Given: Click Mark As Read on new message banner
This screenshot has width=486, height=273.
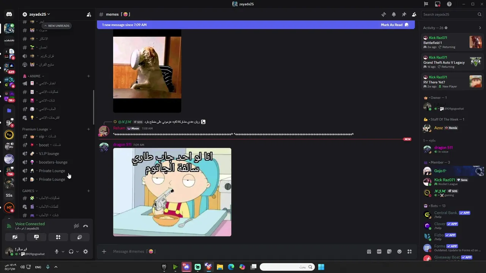Looking at the screenshot, I should tap(394, 25).
